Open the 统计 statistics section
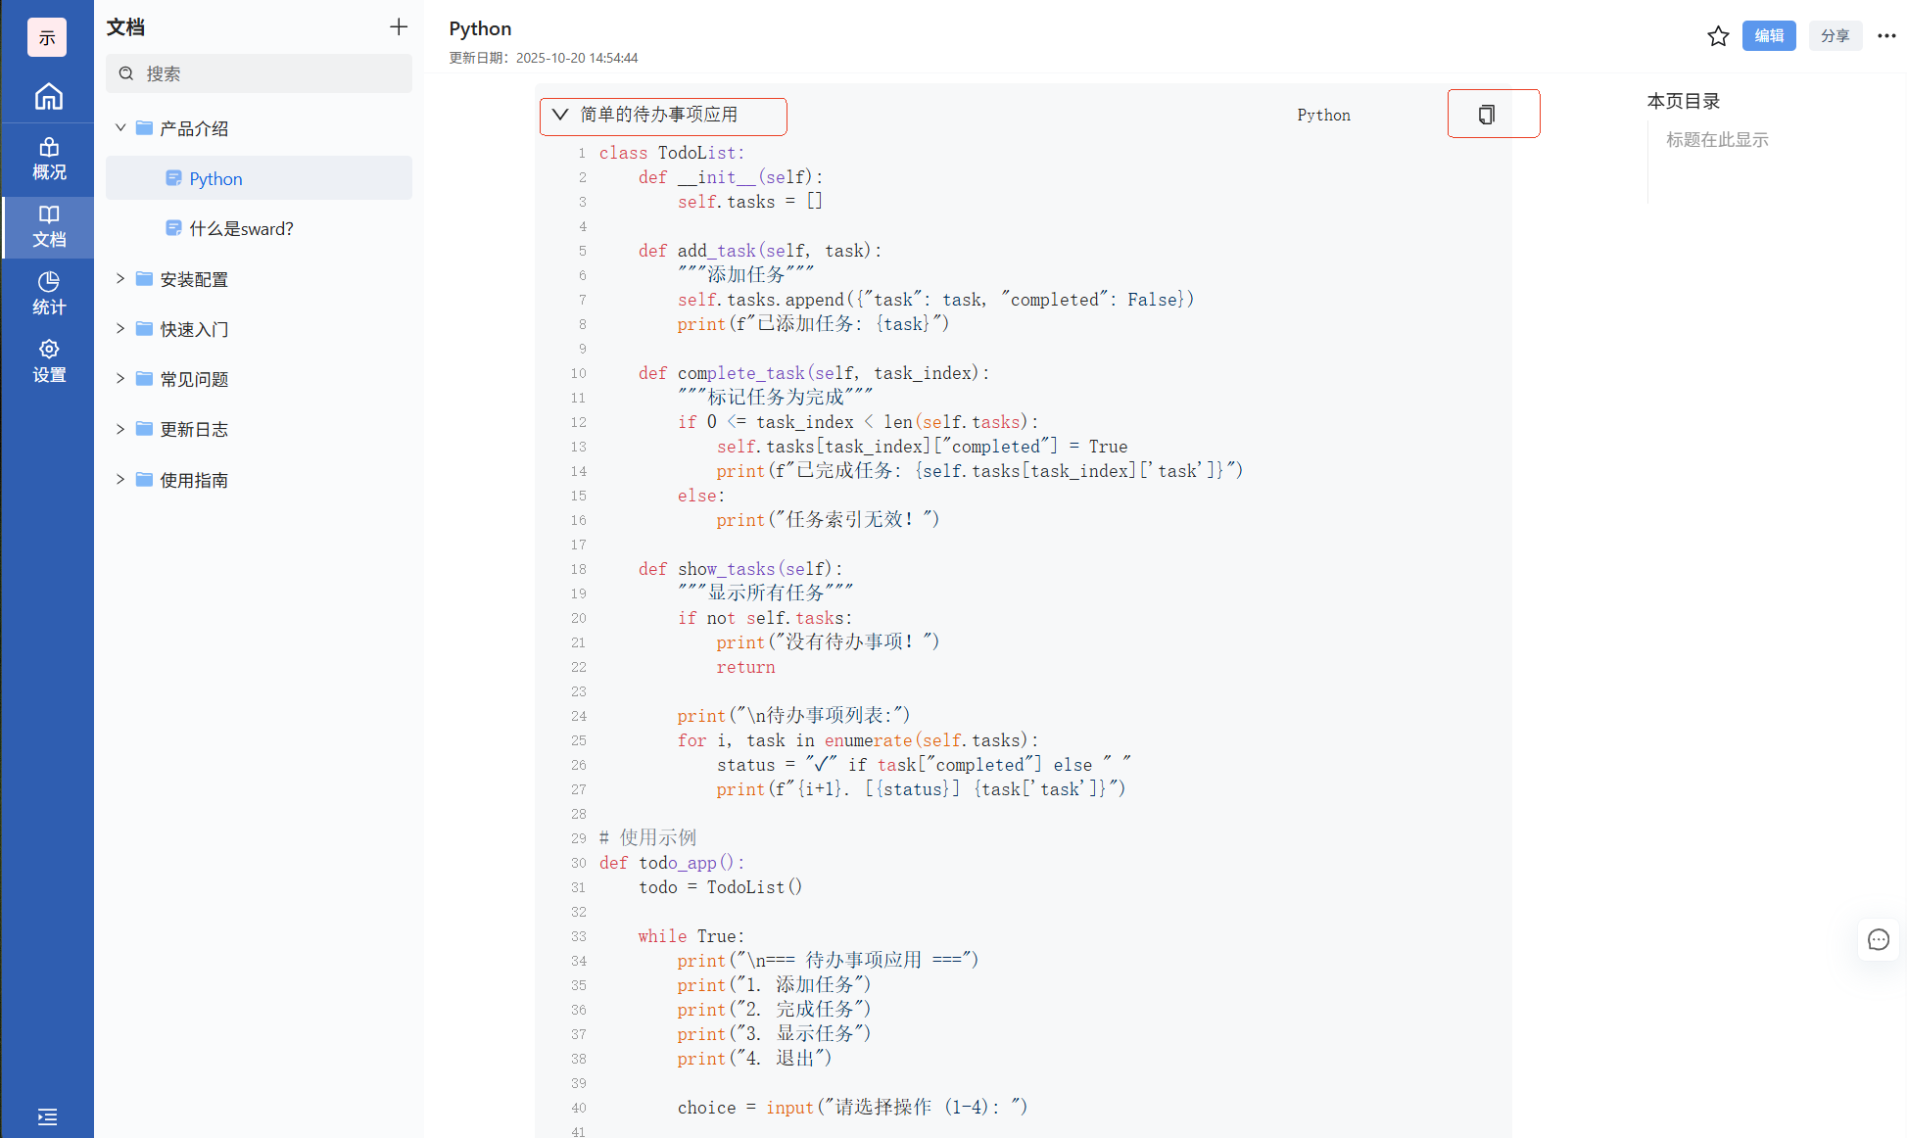Screen dimensions: 1907x1138 [48, 293]
